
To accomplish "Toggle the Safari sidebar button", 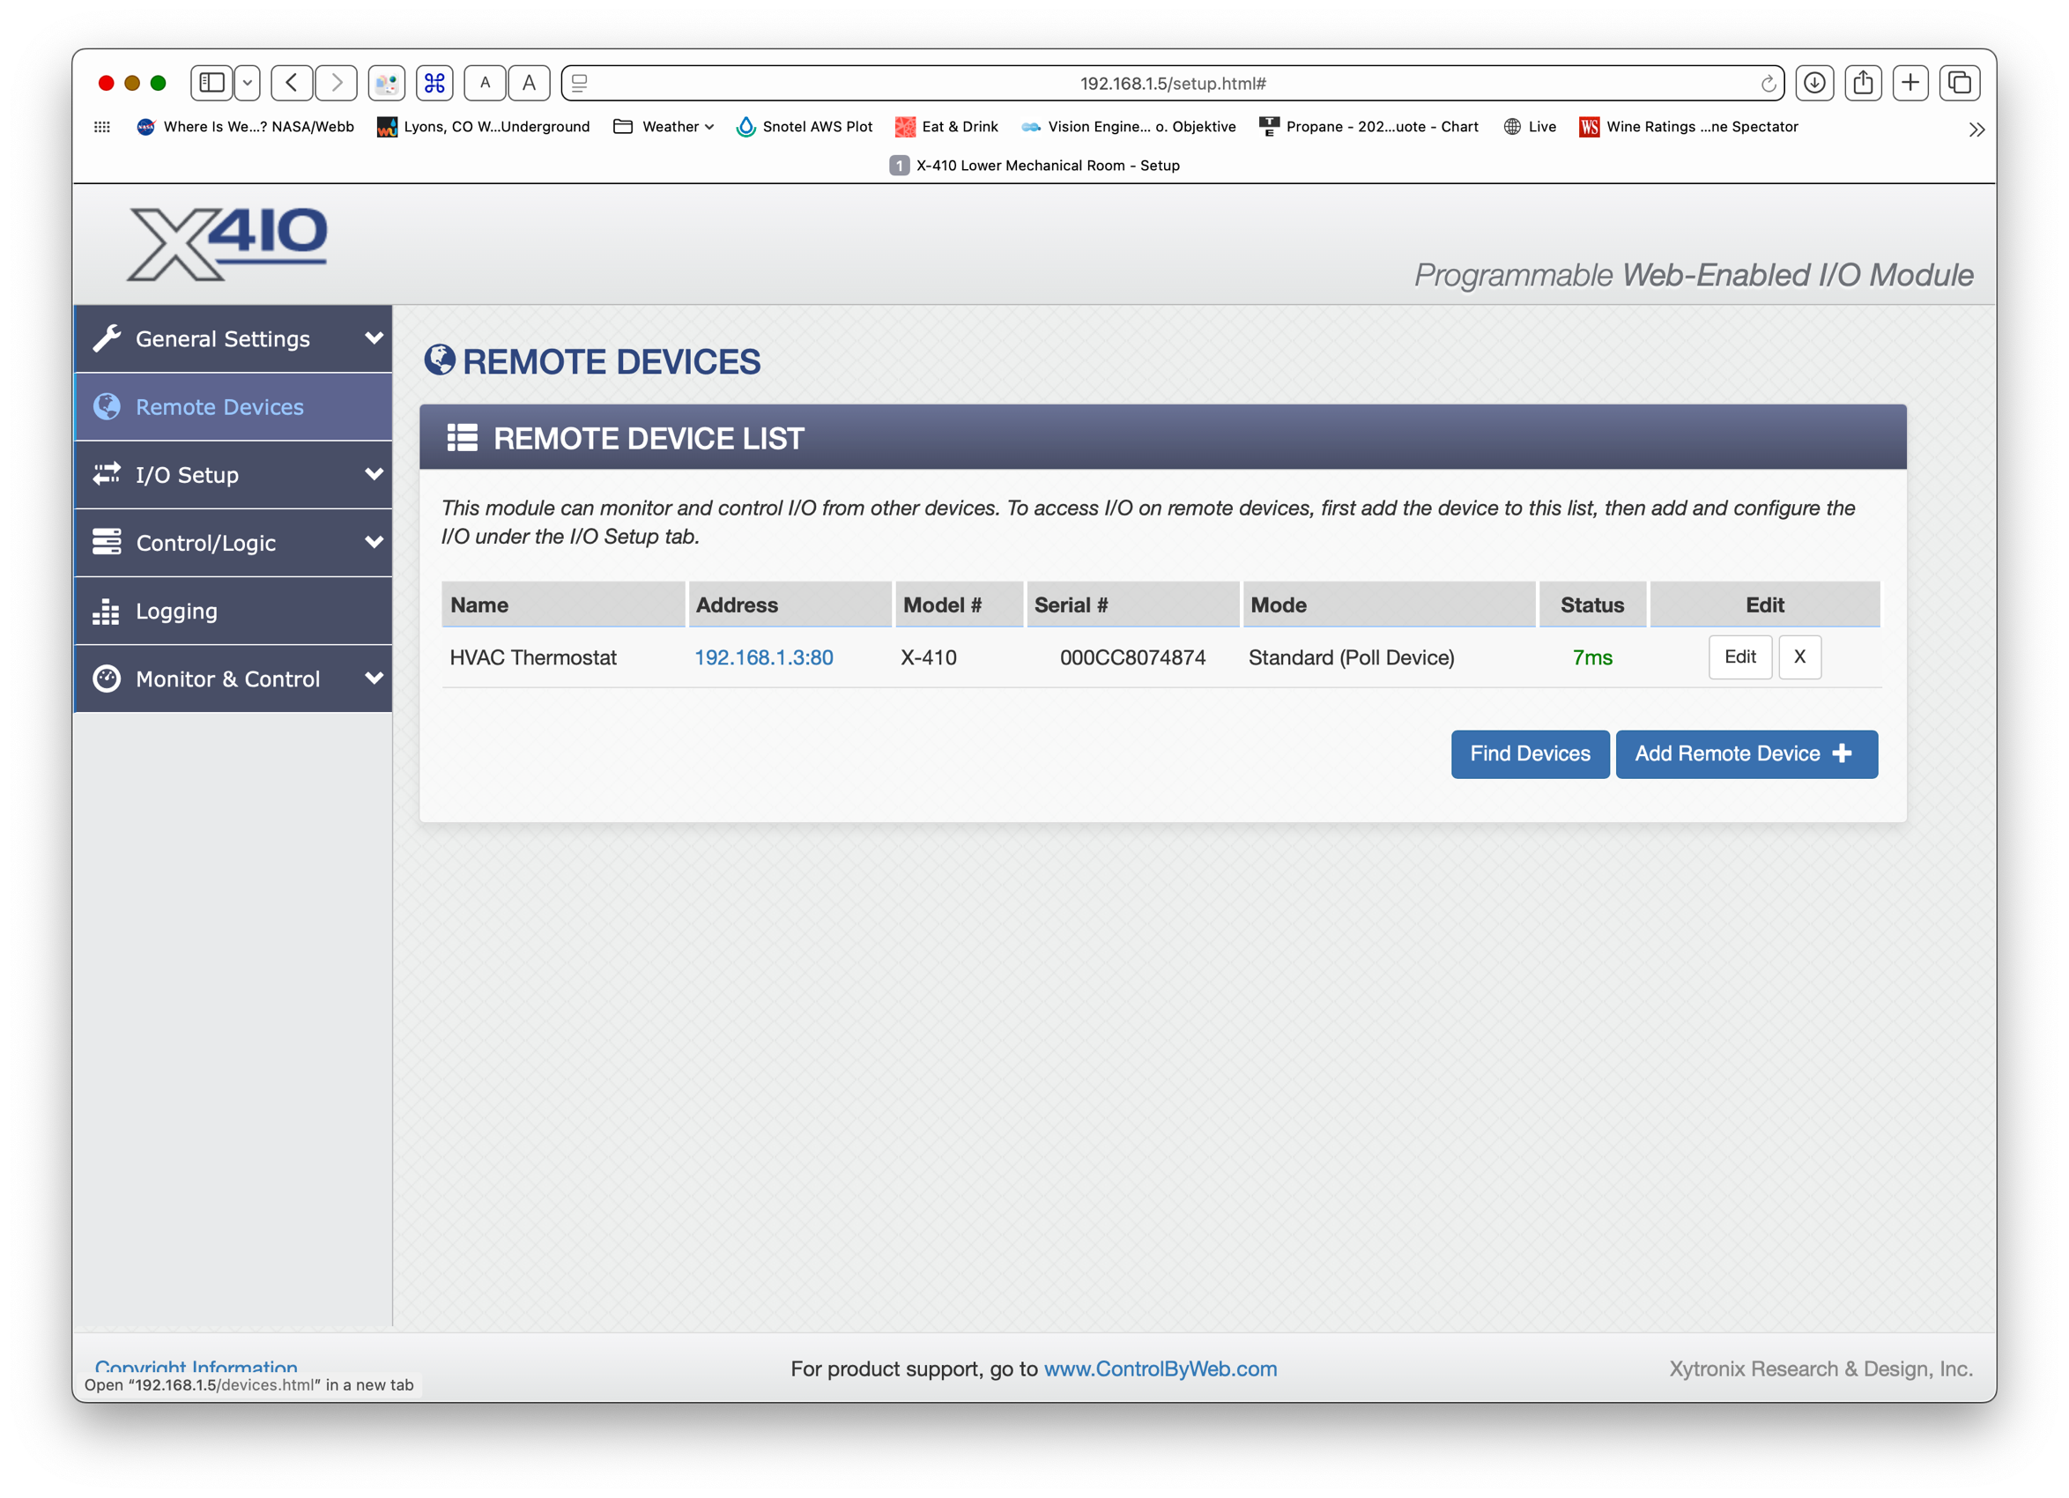I will [211, 83].
